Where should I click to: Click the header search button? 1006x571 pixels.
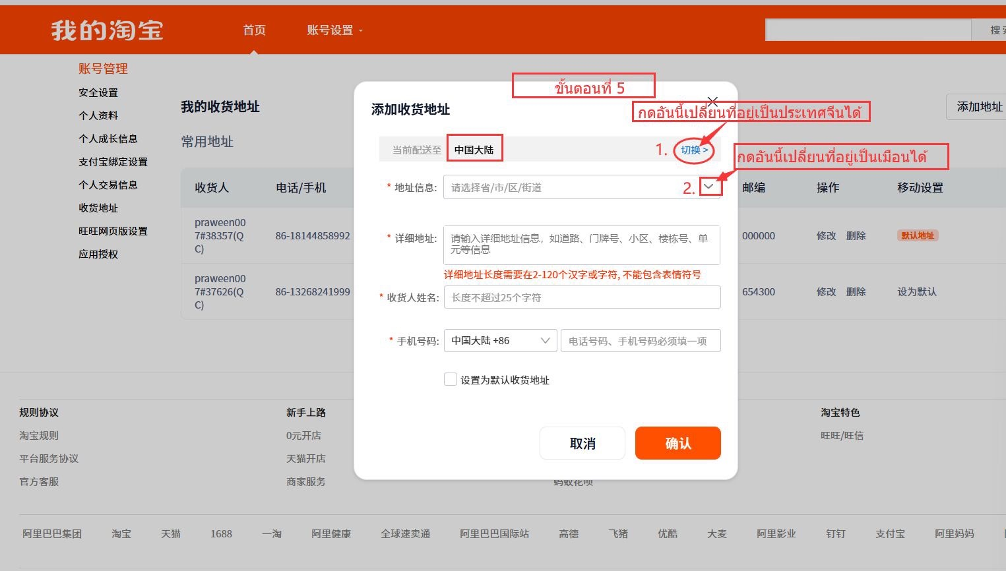[x=990, y=30]
